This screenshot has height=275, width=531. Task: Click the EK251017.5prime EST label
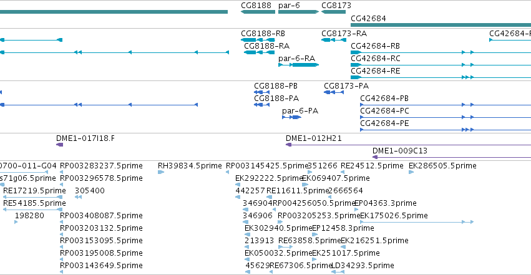click(346, 253)
